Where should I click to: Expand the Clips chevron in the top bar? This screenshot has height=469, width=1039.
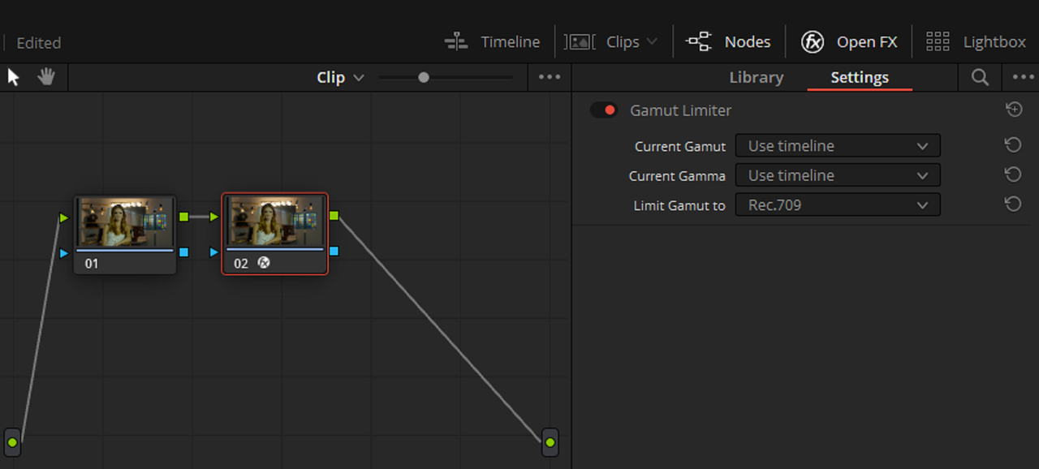[652, 42]
